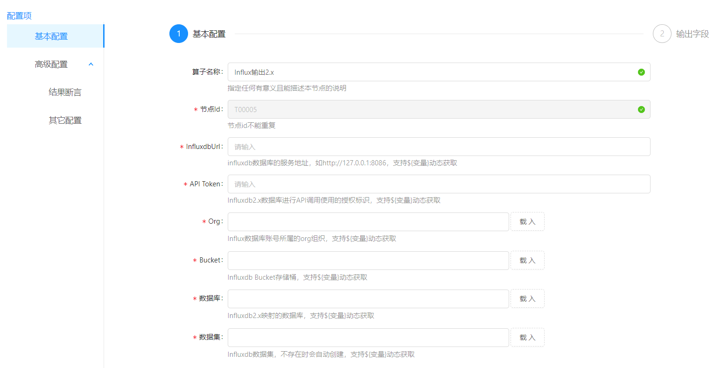Collapse the 高级配置 chevron arrow
Screen dimensions: 721x368
point(91,64)
